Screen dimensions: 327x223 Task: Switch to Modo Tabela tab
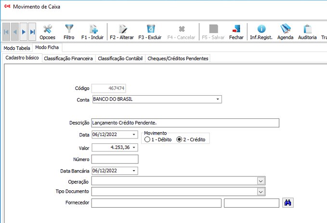point(17,48)
